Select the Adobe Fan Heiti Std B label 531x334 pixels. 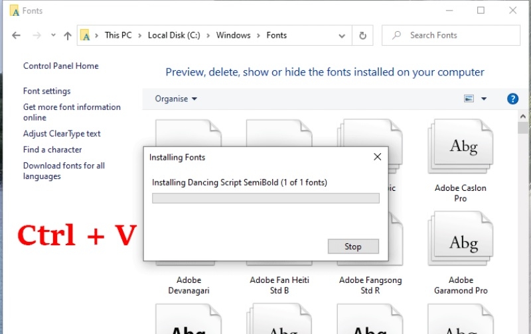tap(279, 285)
